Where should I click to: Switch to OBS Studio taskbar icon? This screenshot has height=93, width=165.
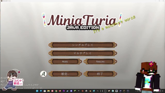pos(105,91)
